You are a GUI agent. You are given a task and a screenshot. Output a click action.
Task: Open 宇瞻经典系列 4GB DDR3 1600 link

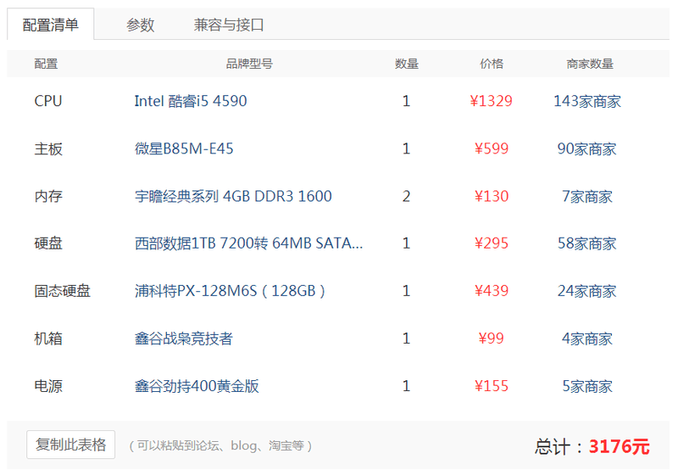tap(233, 196)
